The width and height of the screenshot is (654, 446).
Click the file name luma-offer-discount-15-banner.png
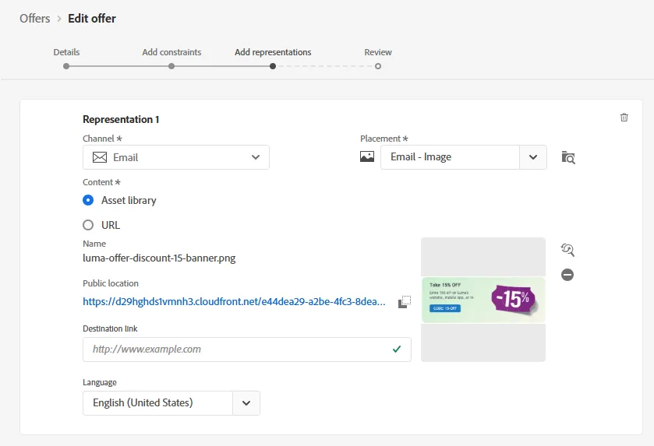pos(159,258)
